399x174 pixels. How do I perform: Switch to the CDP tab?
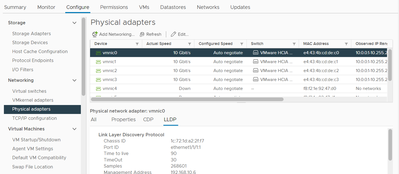pyautogui.click(x=148, y=120)
